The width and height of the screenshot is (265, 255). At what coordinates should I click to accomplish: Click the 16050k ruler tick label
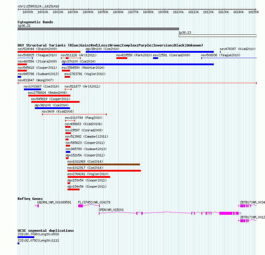click(x=103, y=12)
